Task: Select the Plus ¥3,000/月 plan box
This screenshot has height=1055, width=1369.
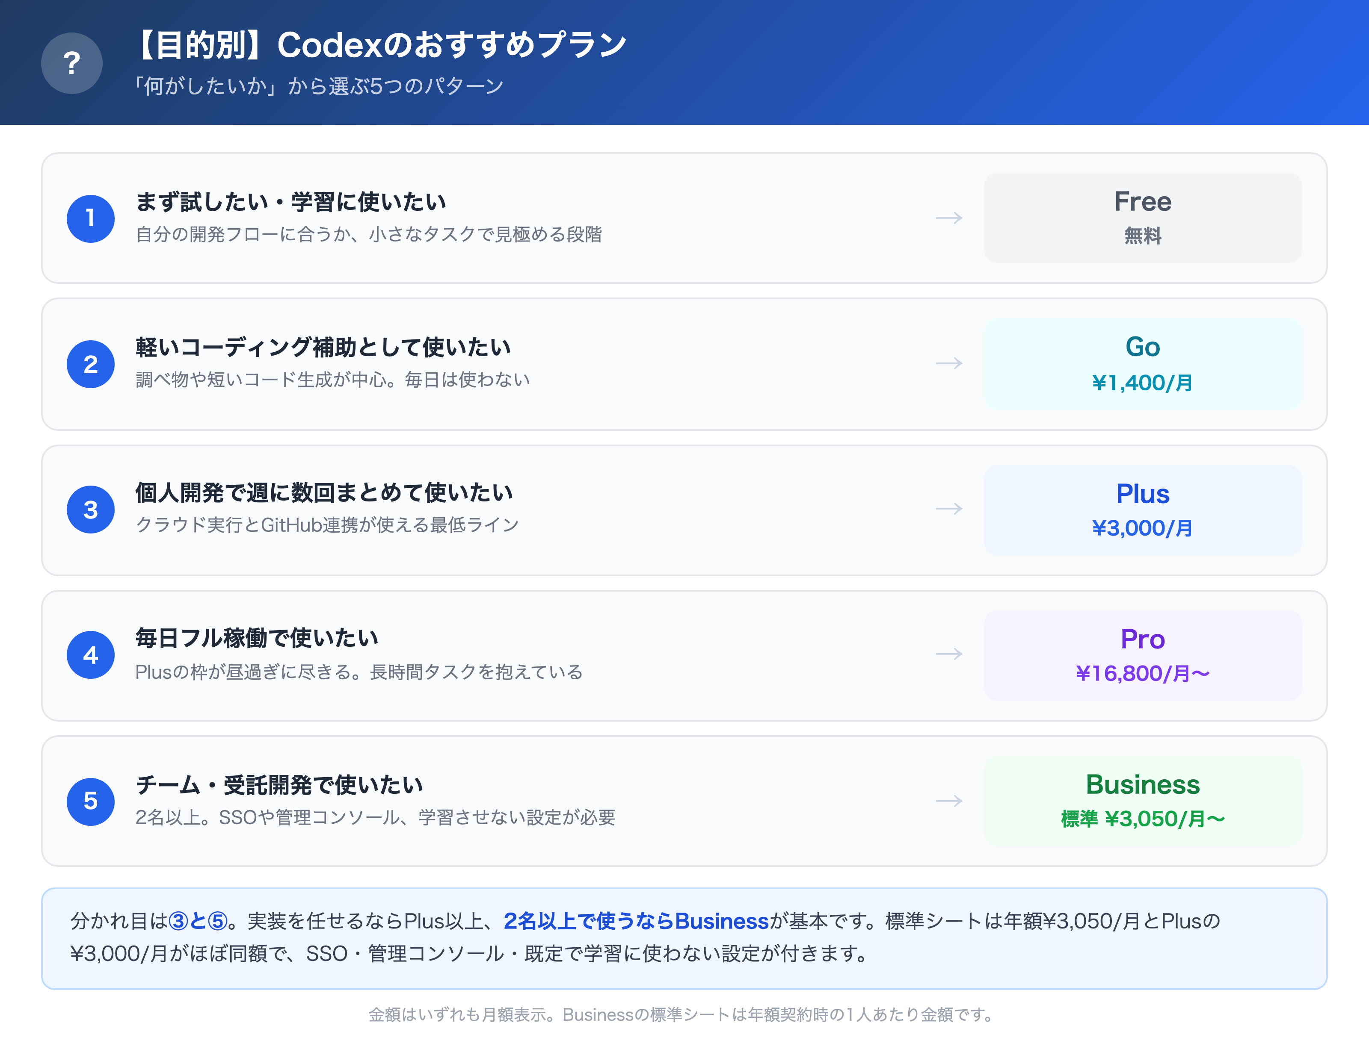Action: [x=1142, y=510]
